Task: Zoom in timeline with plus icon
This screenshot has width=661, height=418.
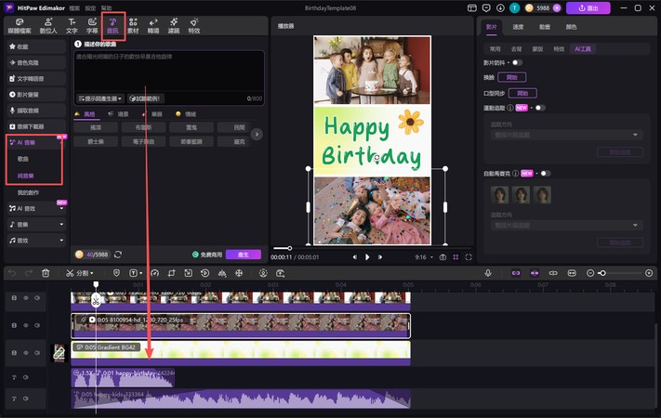Action: pos(649,273)
